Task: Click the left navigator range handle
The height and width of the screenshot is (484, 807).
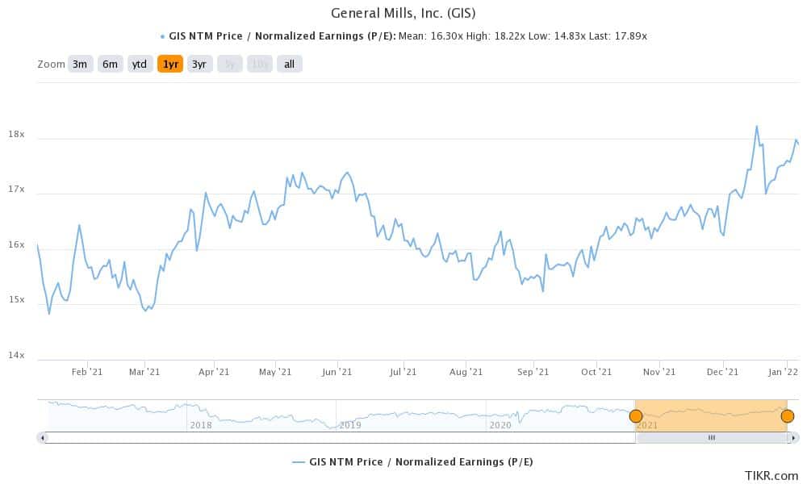Action: pyautogui.click(x=636, y=415)
